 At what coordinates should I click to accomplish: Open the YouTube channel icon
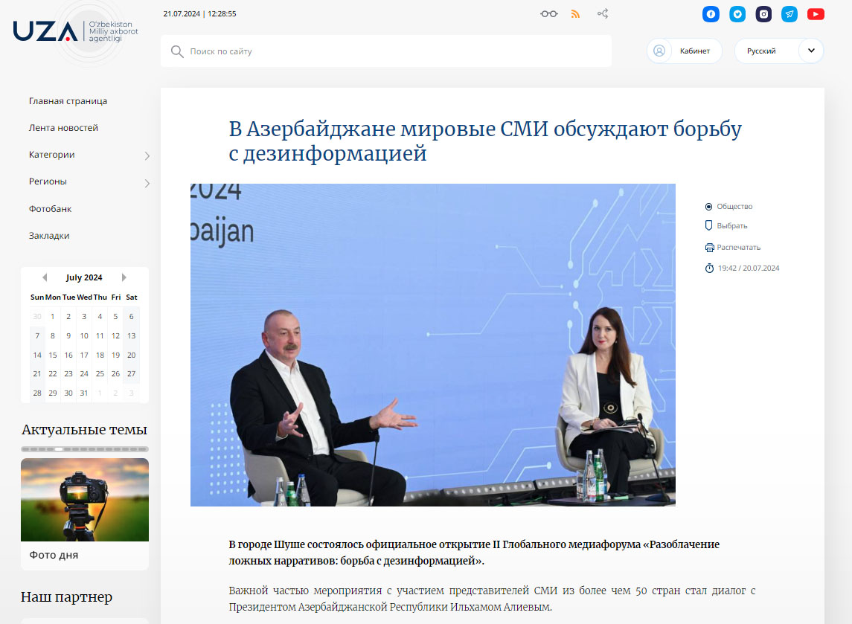(816, 14)
